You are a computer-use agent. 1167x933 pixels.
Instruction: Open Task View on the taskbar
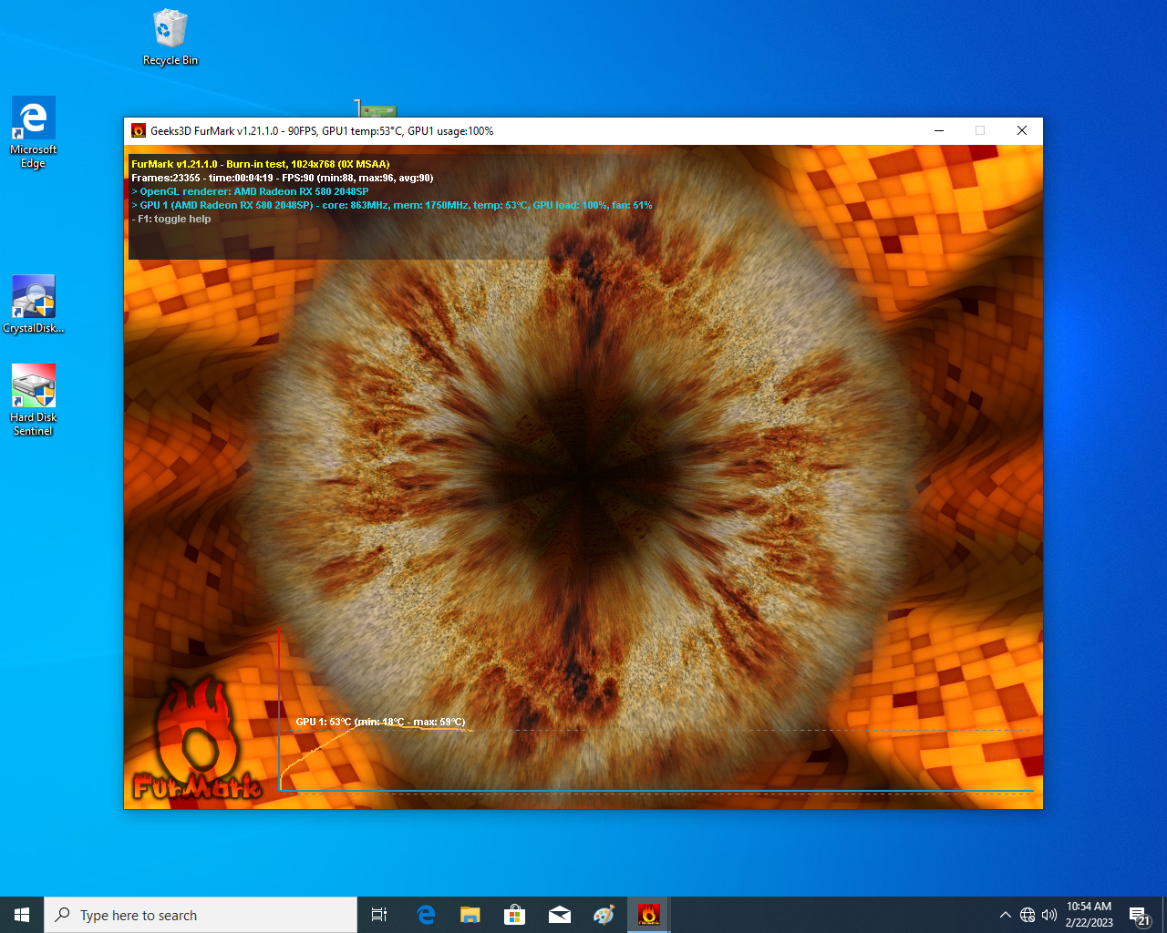tap(379, 915)
